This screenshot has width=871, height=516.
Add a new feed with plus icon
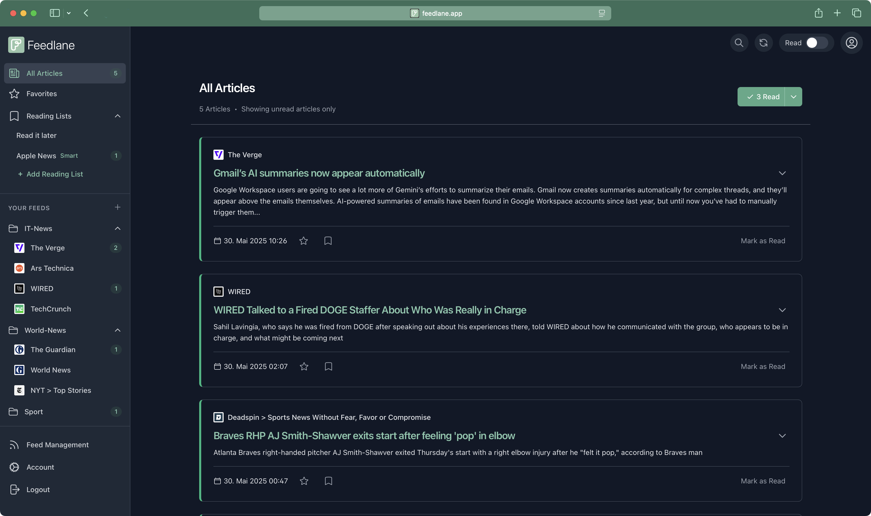click(118, 207)
